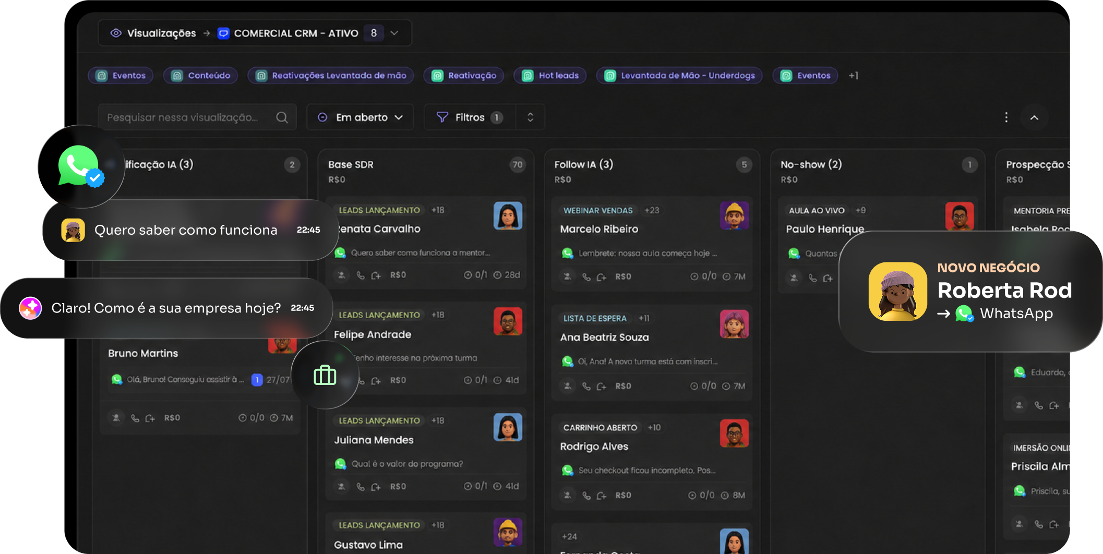The image size is (1103, 554).
Task: Click the CARRINHO ABERTO tag
Action: 600,428
